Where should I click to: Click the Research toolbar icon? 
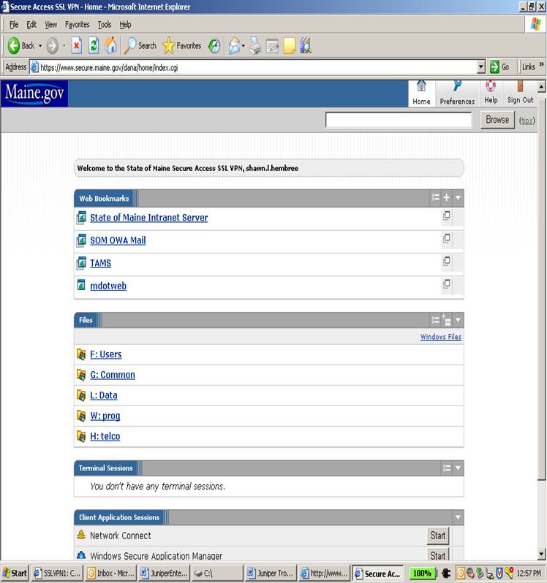pos(306,46)
